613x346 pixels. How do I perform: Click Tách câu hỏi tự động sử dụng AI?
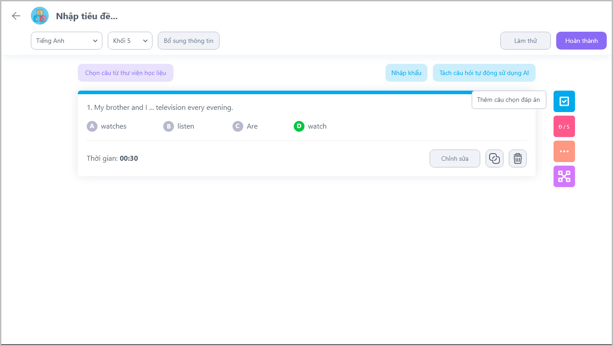tap(484, 73)
